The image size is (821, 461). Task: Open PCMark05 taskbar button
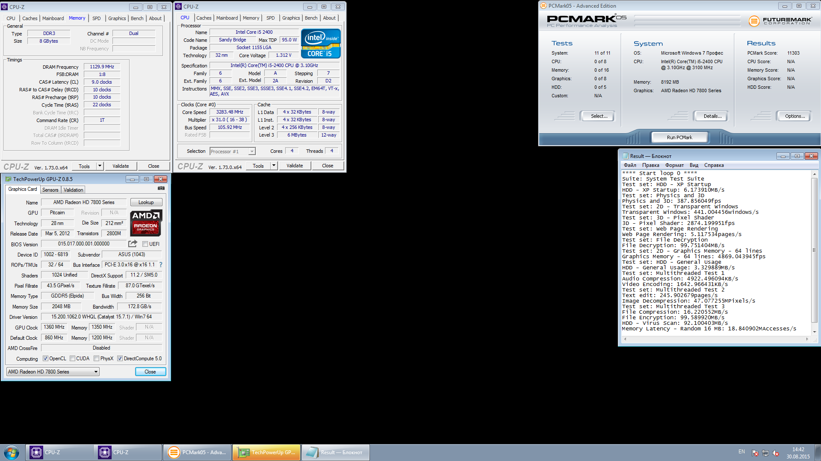coord(197,452)
